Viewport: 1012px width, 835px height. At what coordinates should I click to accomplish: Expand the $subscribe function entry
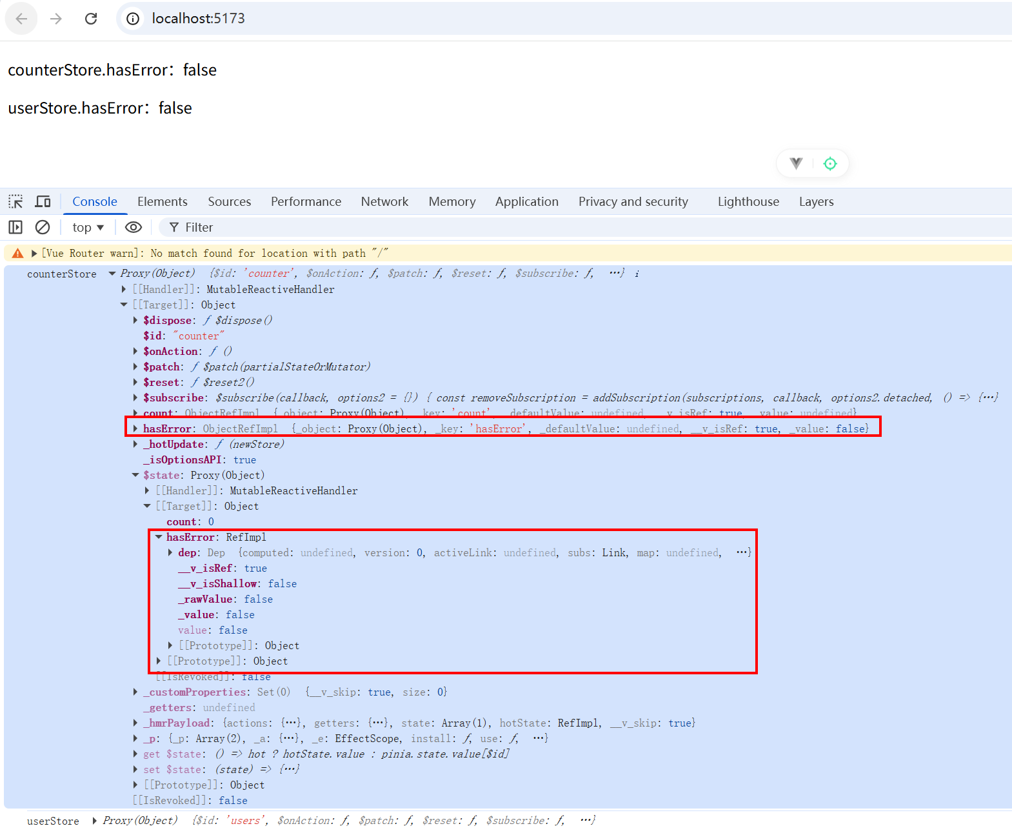coord(135,398)
